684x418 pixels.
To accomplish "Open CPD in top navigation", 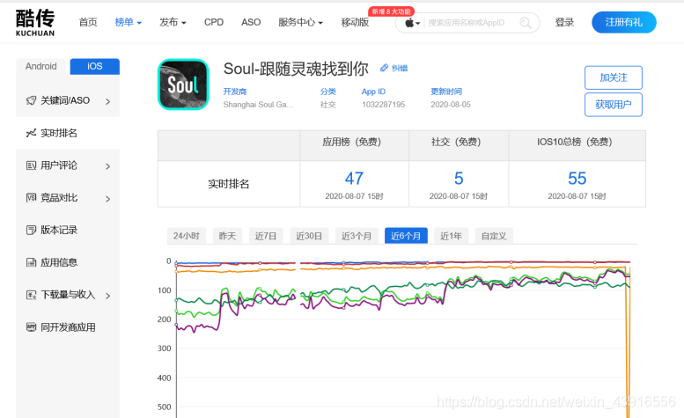I will (214, 22).
